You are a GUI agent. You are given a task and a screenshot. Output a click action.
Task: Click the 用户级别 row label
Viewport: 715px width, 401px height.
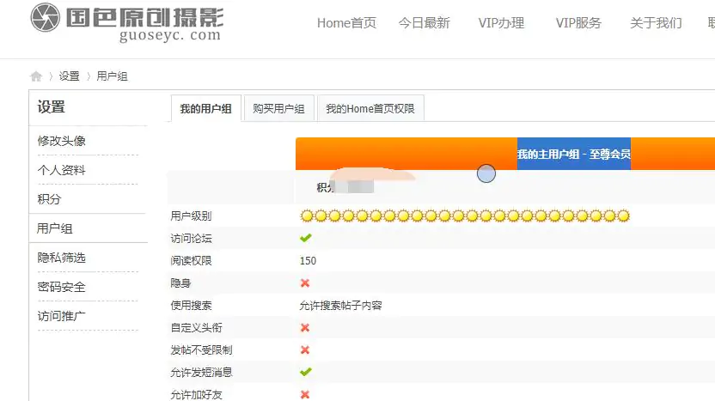tap(191, 216)
